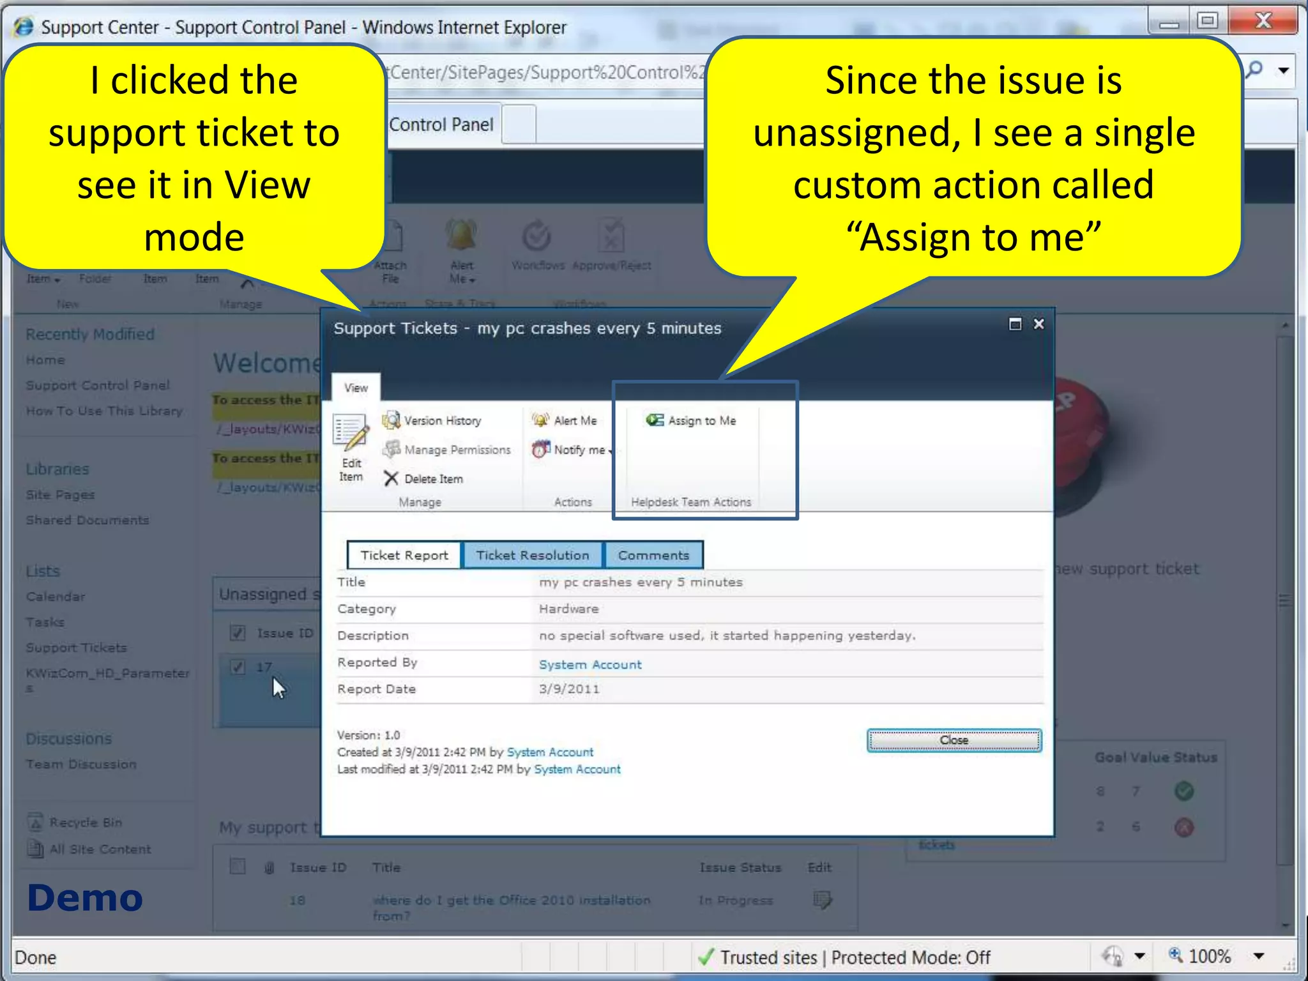Open Shared Documents library
This screenshot has width=1308, height=981.
coord(87,520)
